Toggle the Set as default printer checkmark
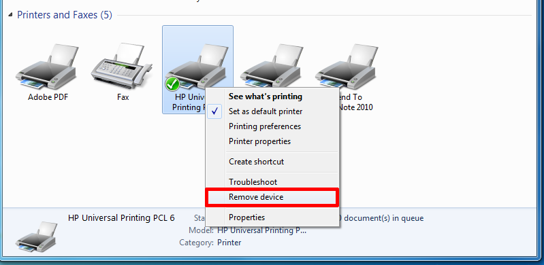This screenshot has height=265, width=544. tap(215, 111)
